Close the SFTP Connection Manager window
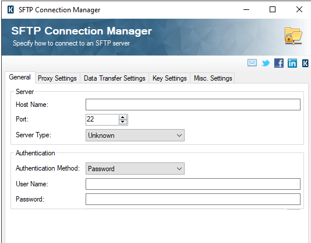This screenshot has height=243, width=311. (299, 9)
